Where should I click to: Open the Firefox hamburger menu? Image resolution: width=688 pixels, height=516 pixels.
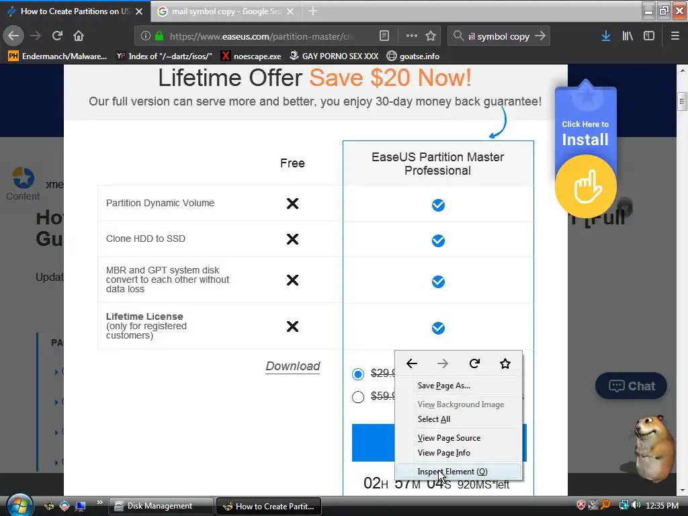tap(675, 36)
